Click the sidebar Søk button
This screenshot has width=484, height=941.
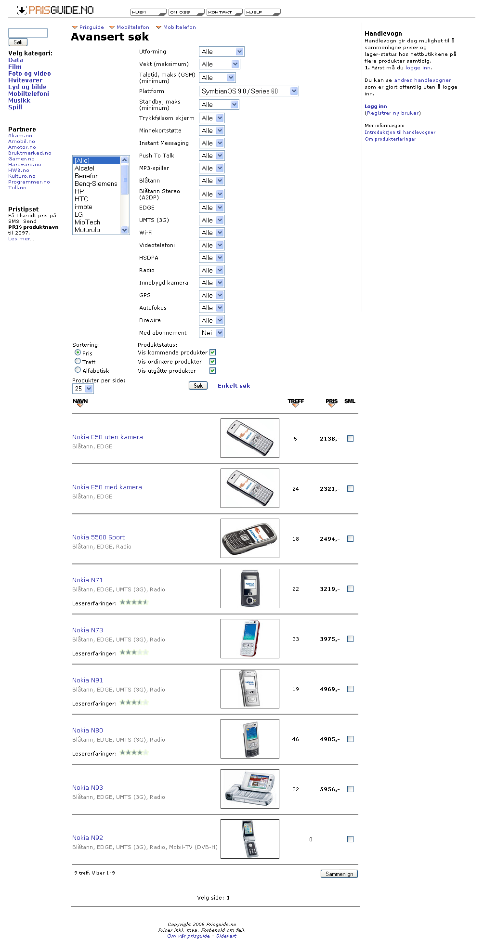18,42
